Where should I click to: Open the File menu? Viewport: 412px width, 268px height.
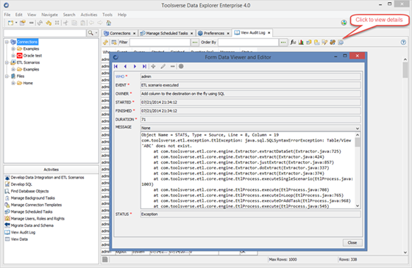(x=7, y=15)
